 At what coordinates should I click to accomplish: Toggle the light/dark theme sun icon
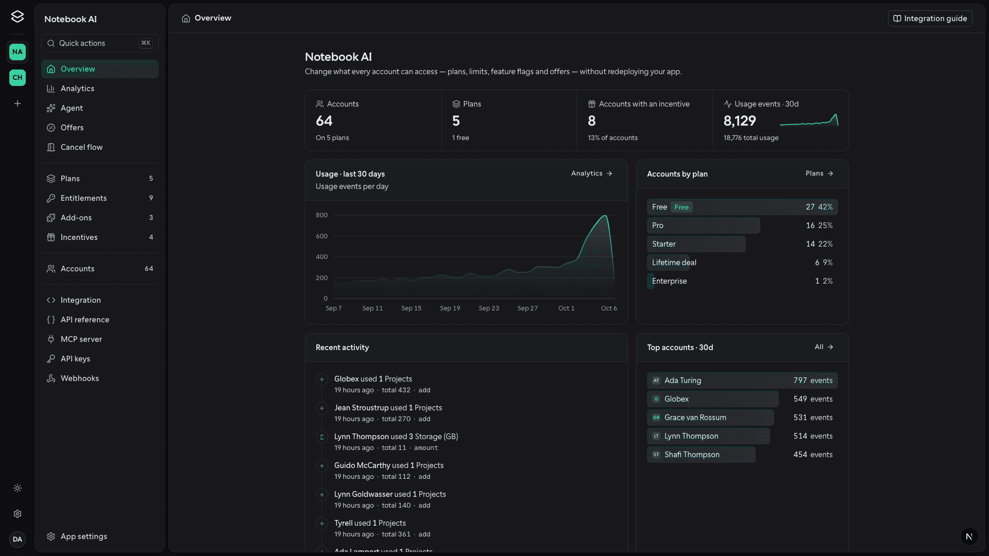tap(18, 488)
